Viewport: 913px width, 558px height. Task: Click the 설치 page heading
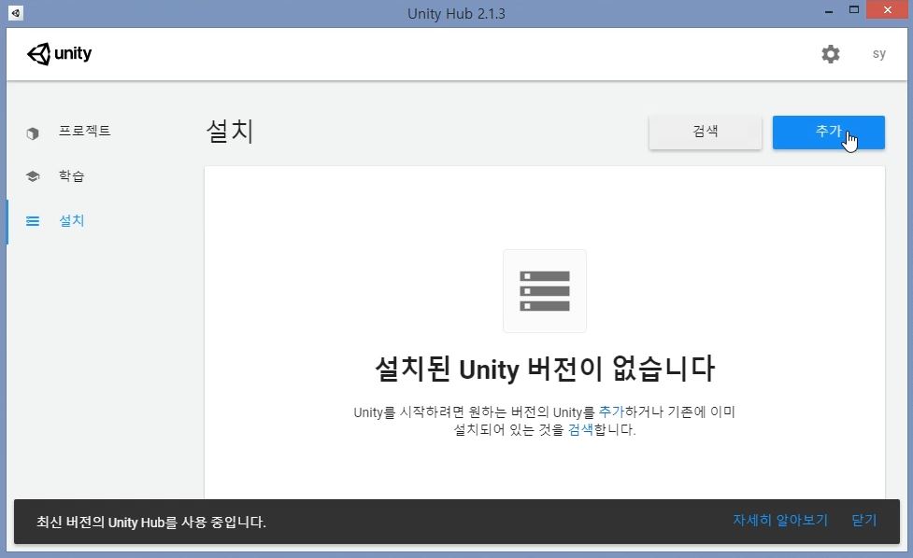pos(230,131)
